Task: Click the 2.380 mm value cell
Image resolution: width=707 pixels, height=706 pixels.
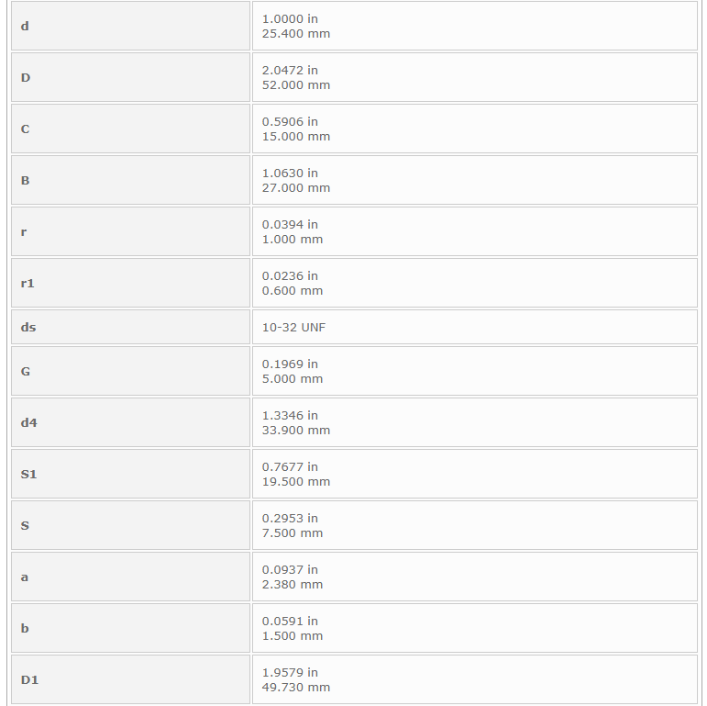Action: [474, 577]
